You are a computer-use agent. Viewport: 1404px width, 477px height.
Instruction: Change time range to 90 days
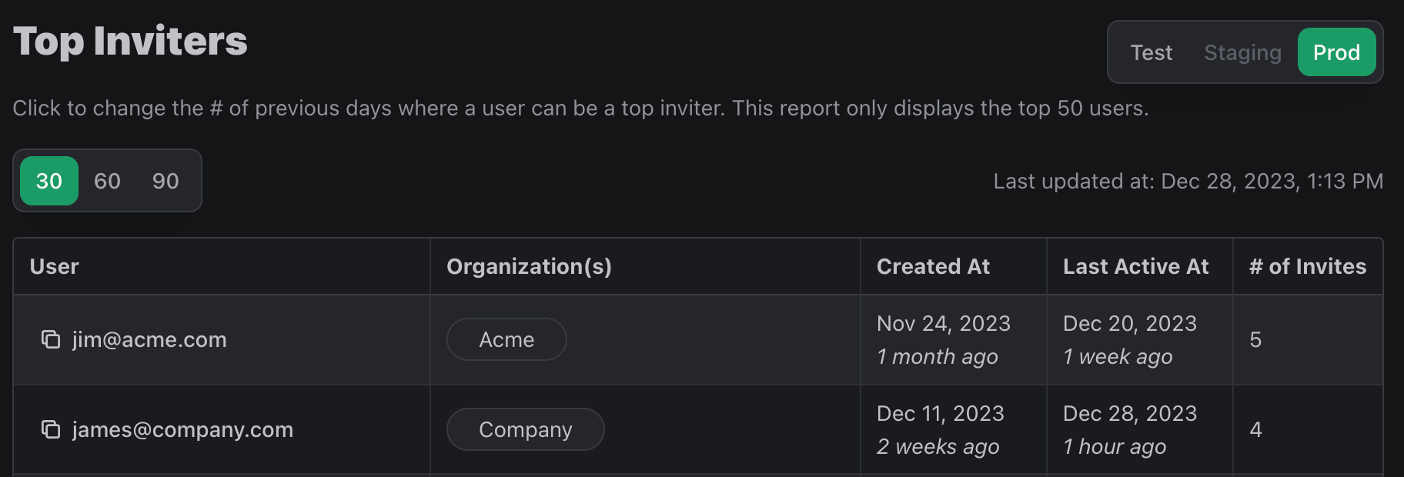[165, 181]
